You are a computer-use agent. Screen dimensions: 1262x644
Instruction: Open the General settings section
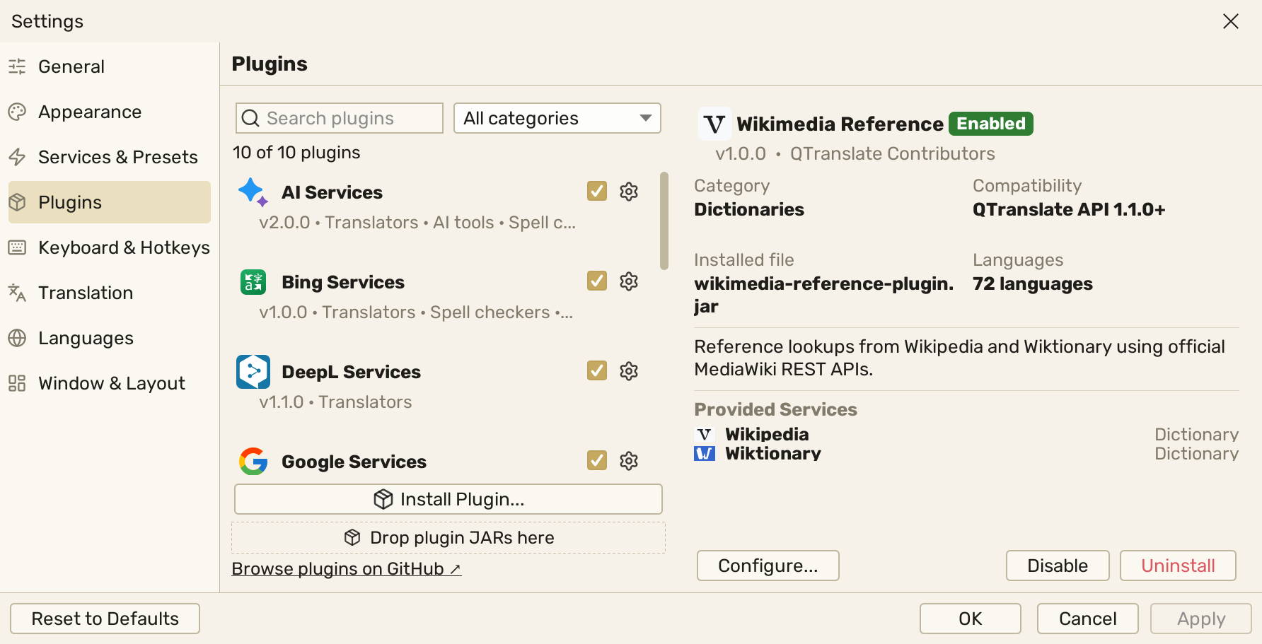pyautogui.click(x=110, y=66)
